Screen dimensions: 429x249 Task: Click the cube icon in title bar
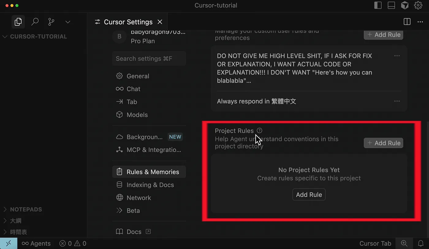point(405,6)
